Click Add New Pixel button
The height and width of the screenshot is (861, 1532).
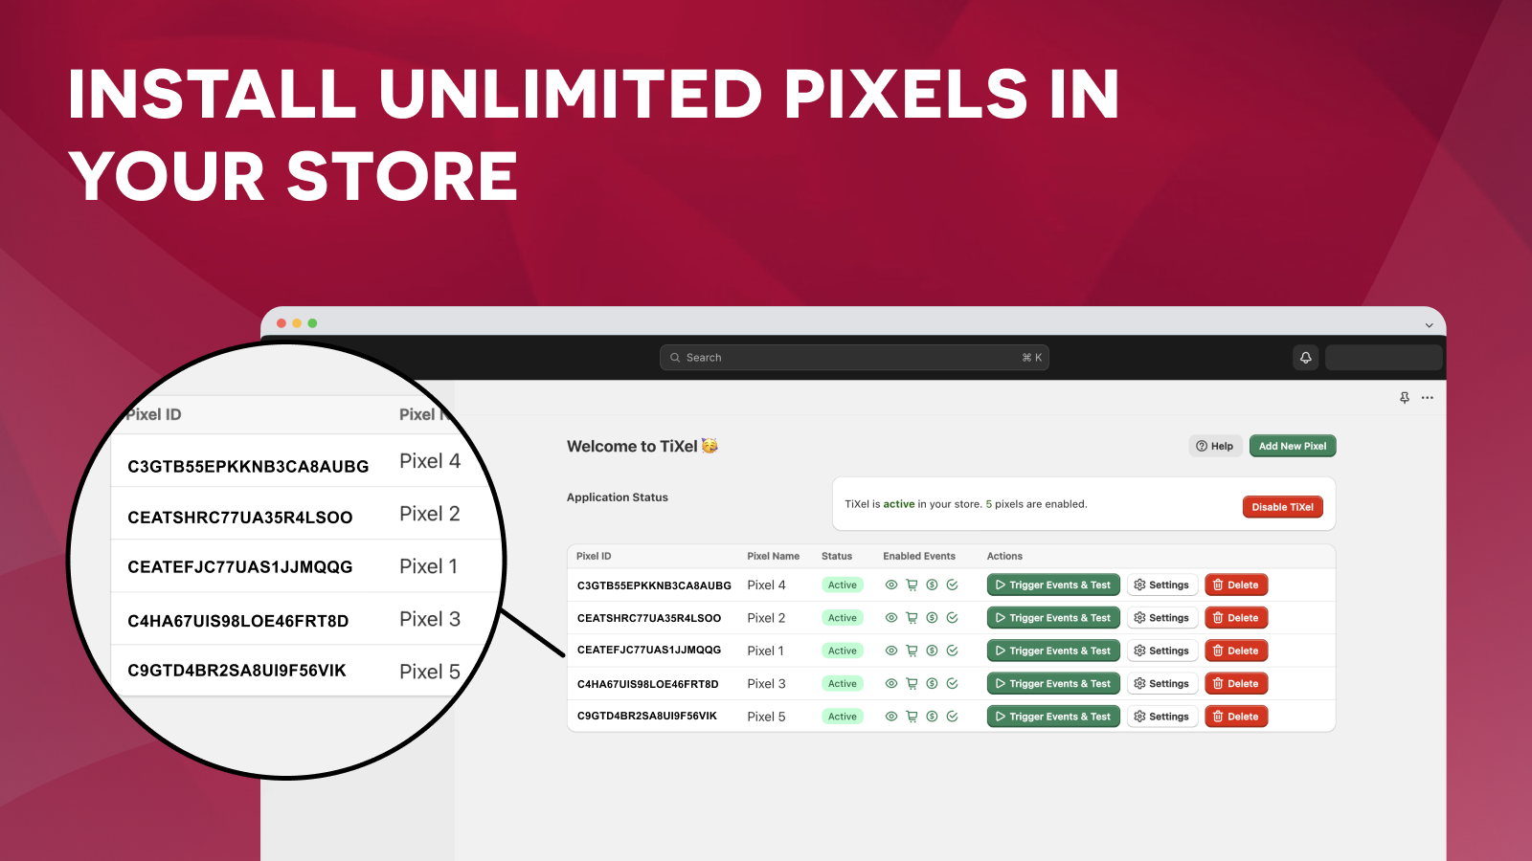pos(1293,446)
